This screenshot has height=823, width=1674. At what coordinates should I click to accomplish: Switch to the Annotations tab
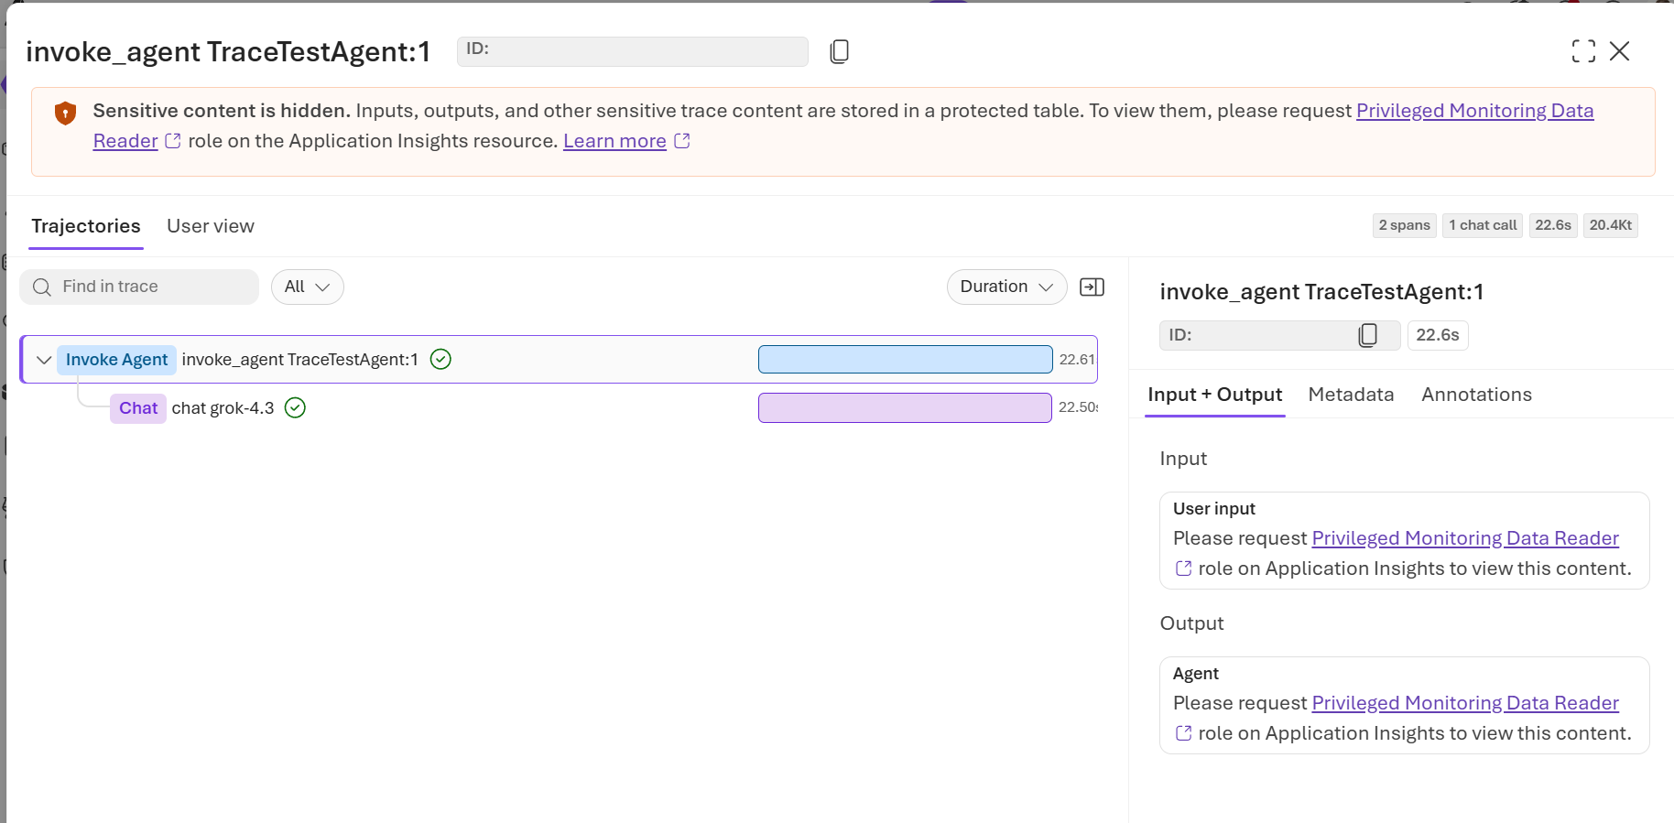(x=1476, y=395)
